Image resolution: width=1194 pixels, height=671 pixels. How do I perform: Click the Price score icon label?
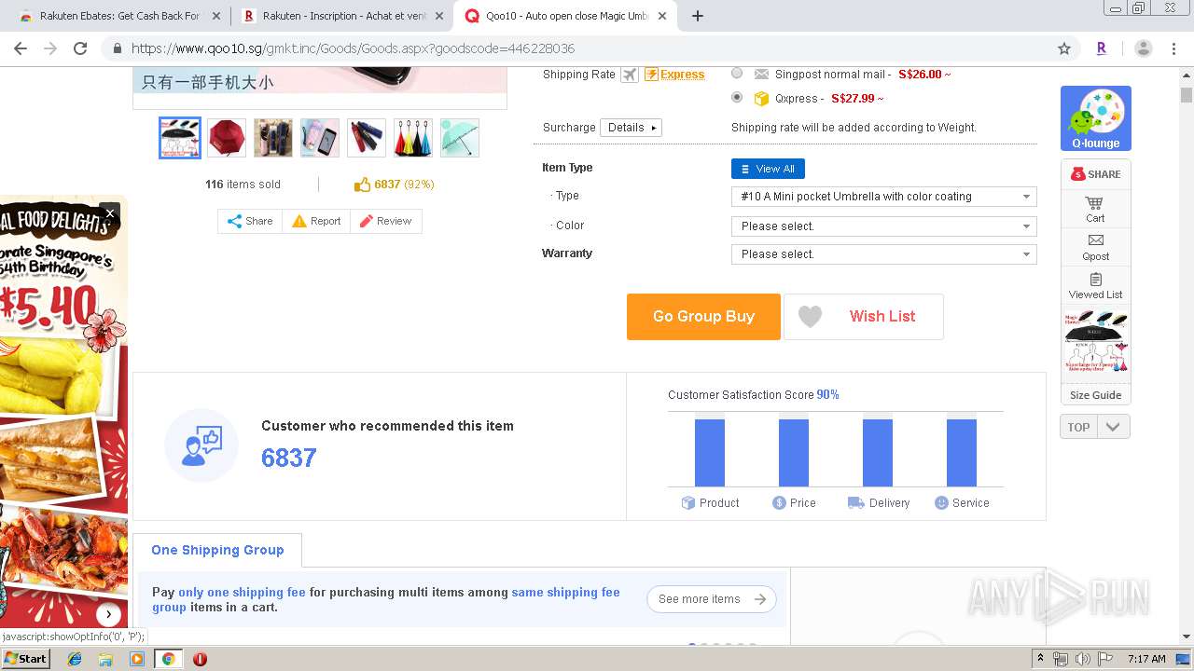[x=794, y=502]
